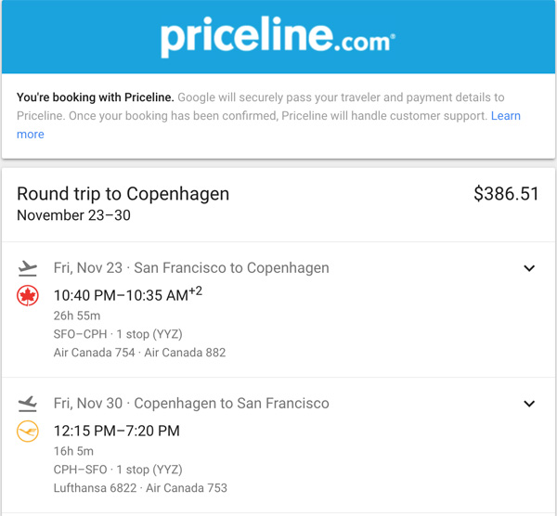Click the Air Canada 754 · Air Canada 882 text
The height and width of the screenshot is (516, 557).
coord(139,353)
